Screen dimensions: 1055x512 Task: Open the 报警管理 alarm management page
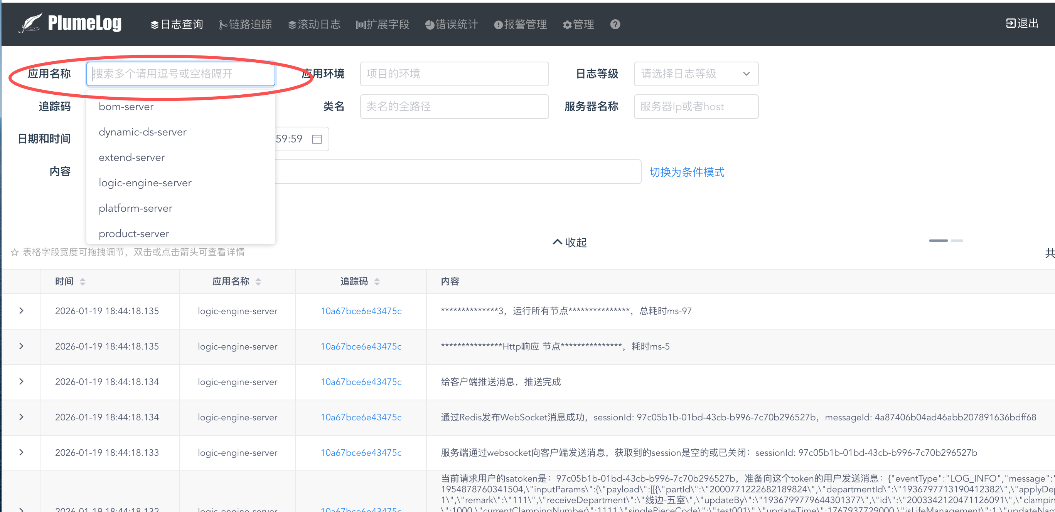[x=520, y=25]
